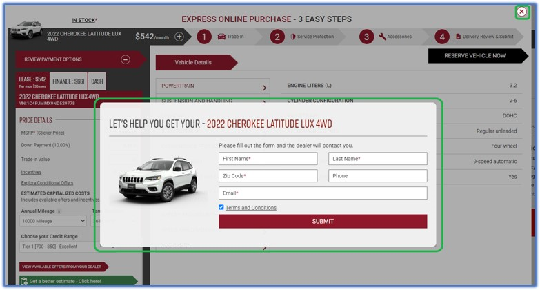Collapse Review Payment Options with minus icon
The height and width of the screenshot is (290, 540).
[126, 59]
